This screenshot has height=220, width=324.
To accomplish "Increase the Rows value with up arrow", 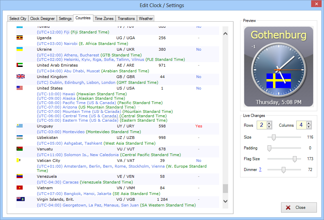I will [269, 123].
